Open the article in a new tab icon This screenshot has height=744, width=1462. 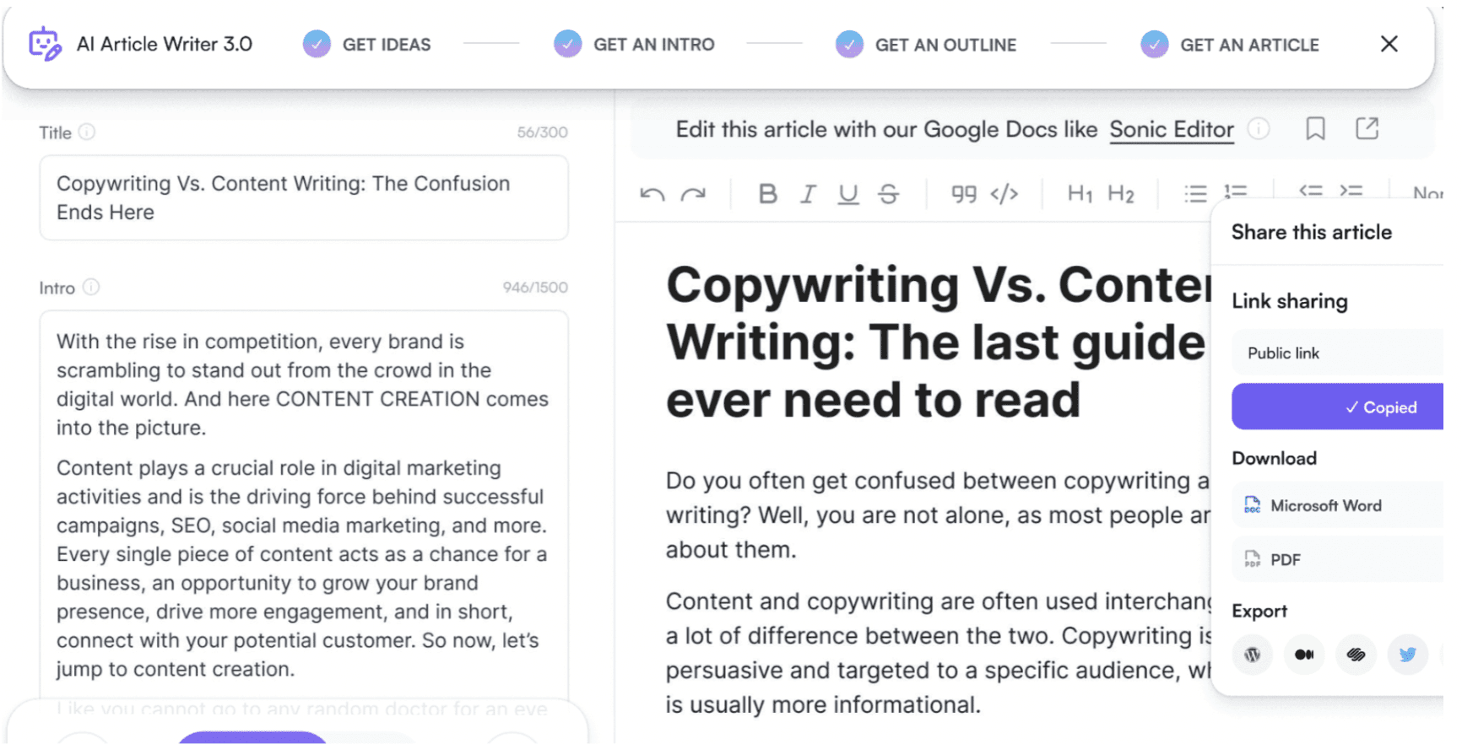tap(1367, 129)
